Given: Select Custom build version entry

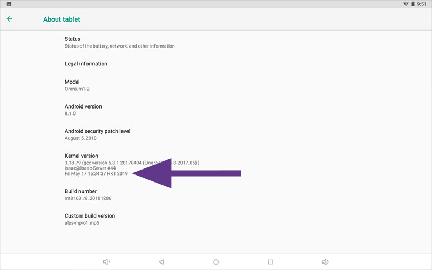Looking at the screenshot, I should [216, 219].
